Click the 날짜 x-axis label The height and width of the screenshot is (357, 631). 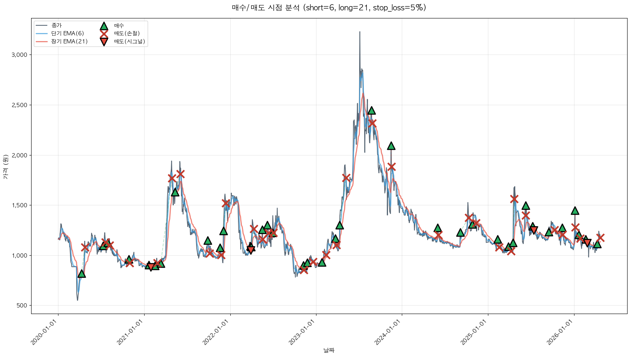coord(329,350)
